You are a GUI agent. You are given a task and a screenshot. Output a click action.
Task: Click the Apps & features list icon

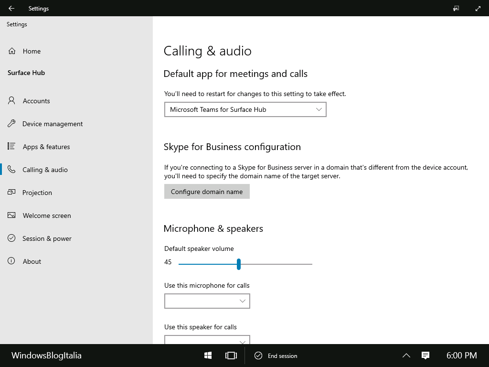(11, 146)
